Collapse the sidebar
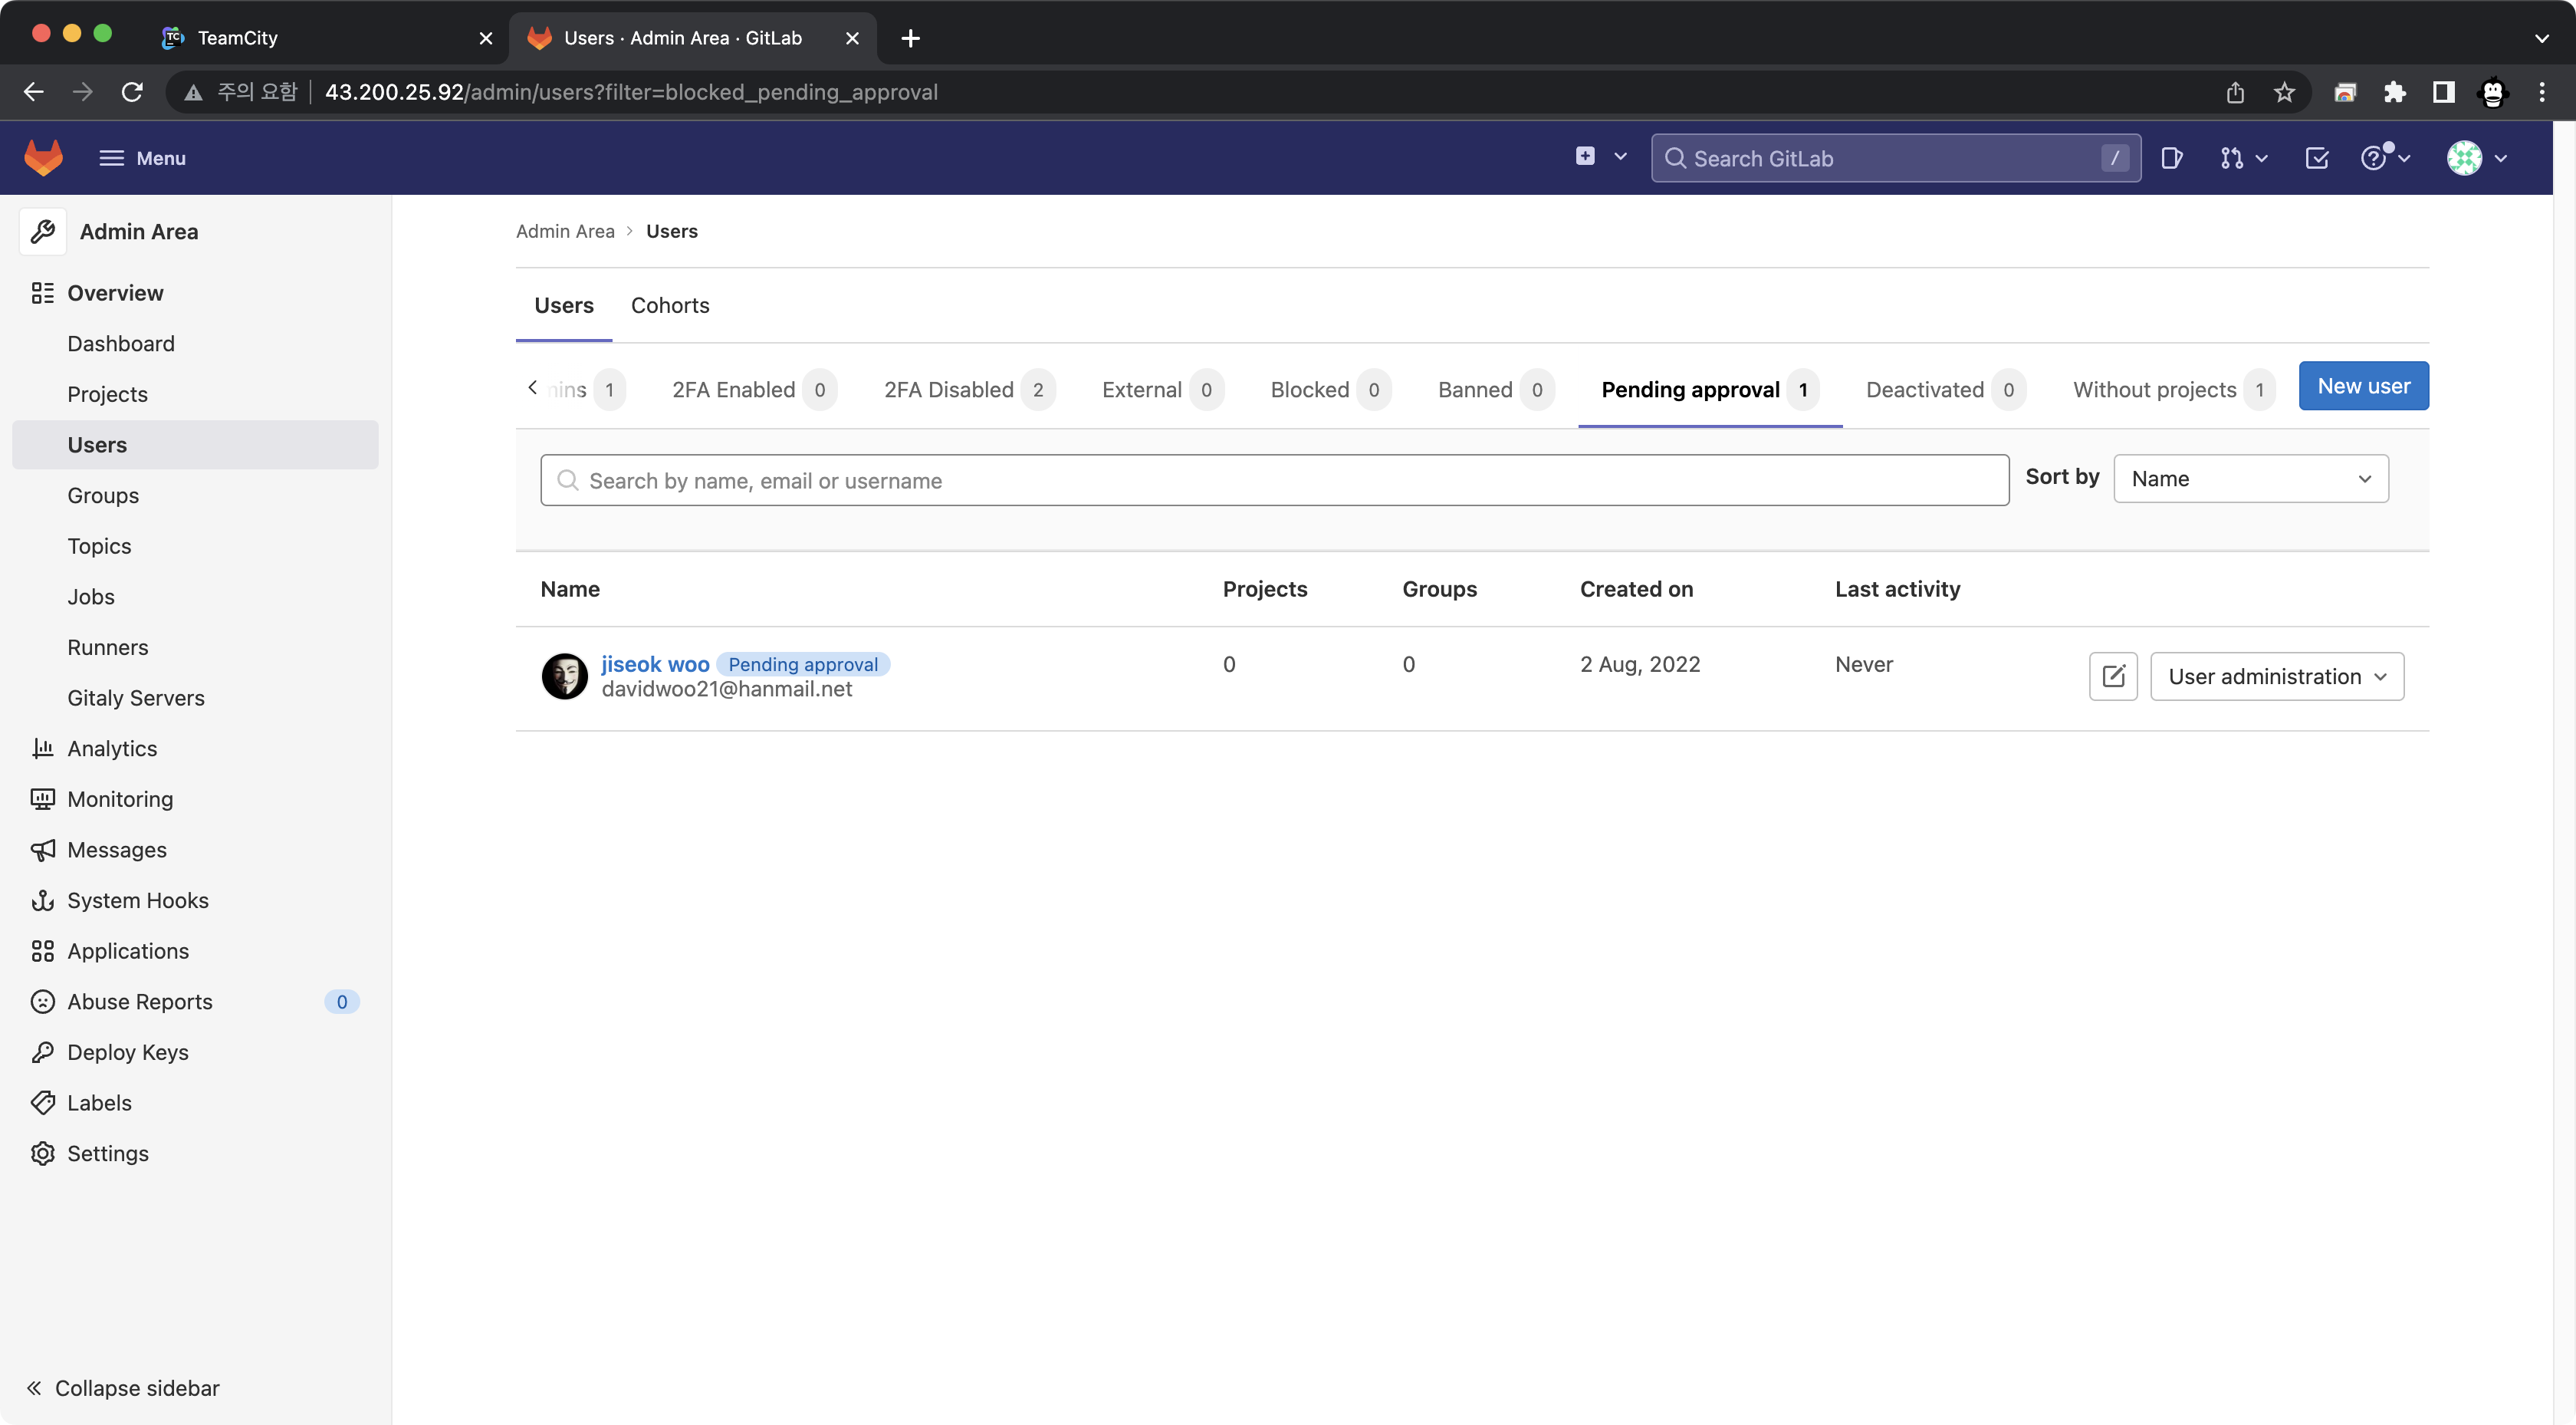 point(122,1388)
